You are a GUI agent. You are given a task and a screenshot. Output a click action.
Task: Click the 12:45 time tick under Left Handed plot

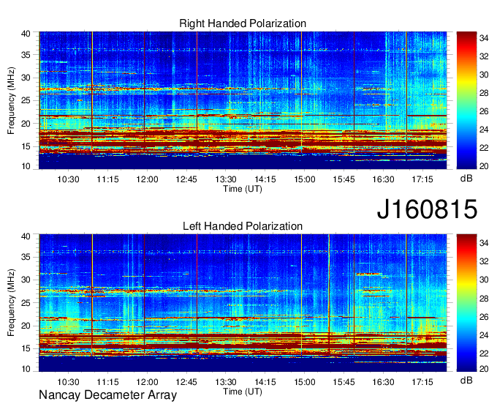pos(186,382)
